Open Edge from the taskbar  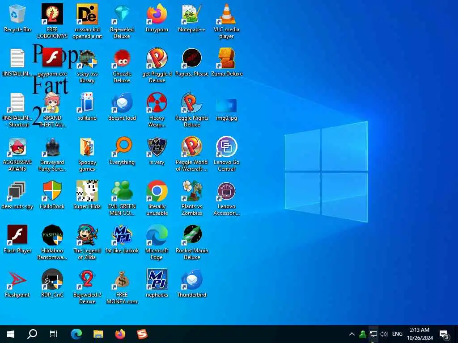click(76, 334)
